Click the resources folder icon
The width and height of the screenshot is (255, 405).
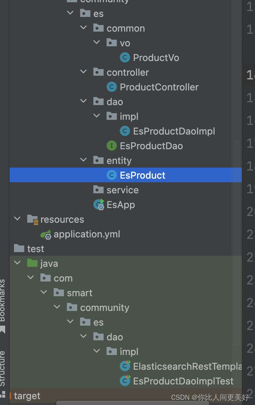coord(33,220)
